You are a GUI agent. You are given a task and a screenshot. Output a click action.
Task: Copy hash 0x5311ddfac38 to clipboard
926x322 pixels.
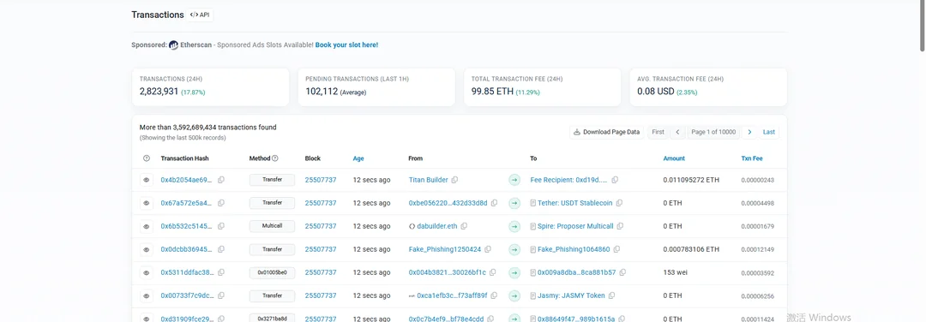[221, 273]
